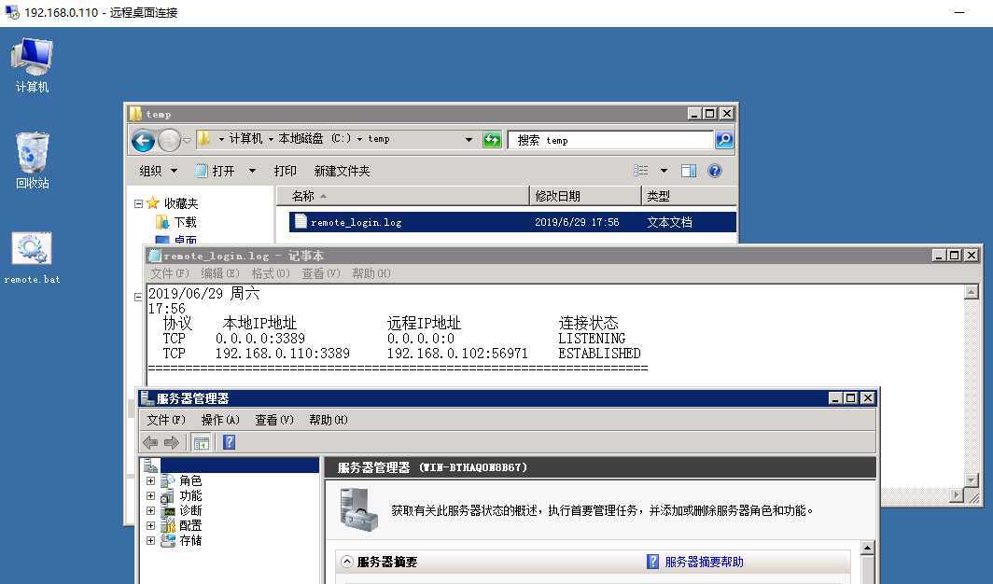
Task: Collapse the 收藏夹 favorites group
Action: click(x=138, y=203)
